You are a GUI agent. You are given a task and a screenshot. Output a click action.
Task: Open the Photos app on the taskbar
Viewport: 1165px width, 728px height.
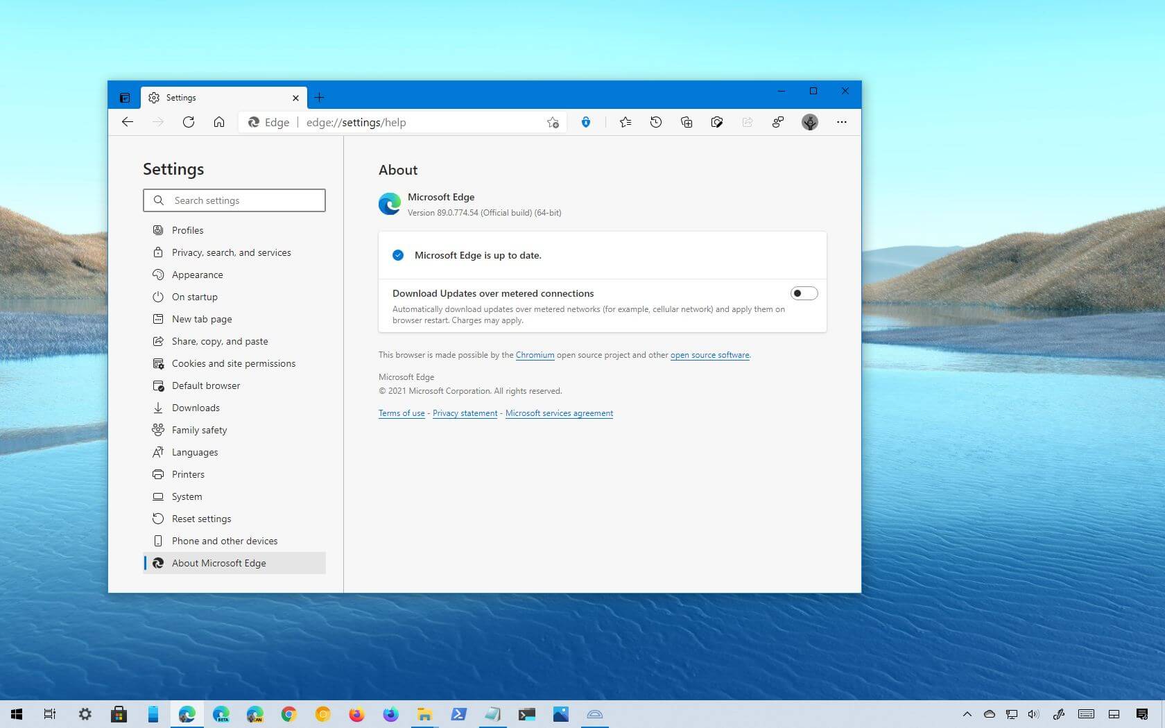[x=560, y=714]
